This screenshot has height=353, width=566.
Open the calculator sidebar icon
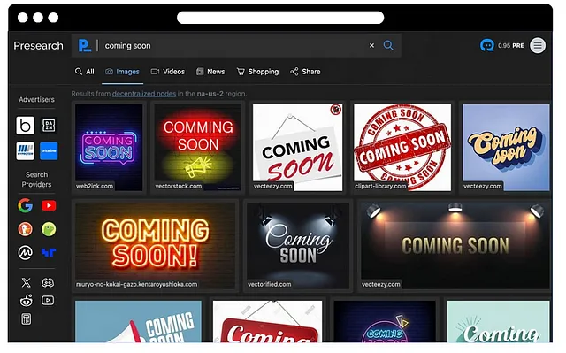(x=26, y=319)
